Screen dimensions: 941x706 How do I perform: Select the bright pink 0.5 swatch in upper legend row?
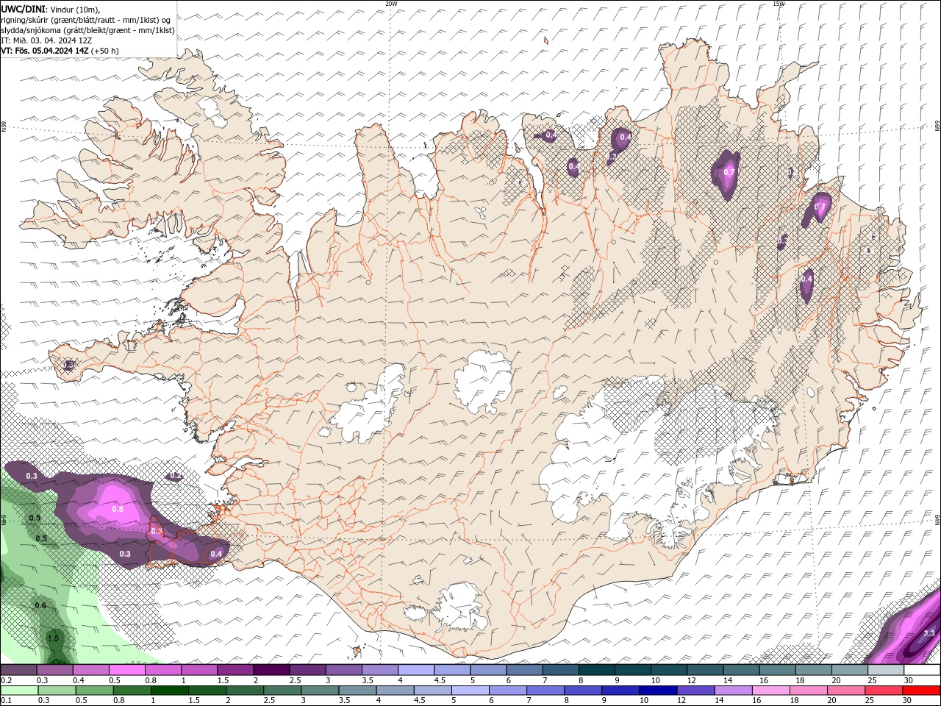(x=126, y=670)
